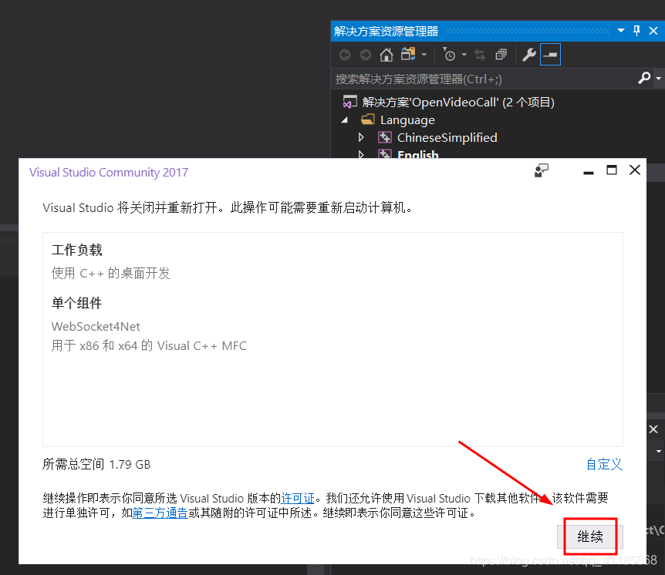Open the 自定义 link

point(604,464)
